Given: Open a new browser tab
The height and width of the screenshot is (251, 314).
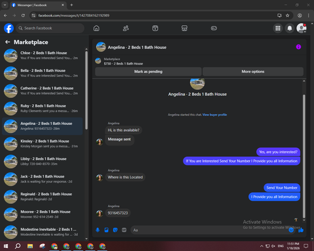Looking at the screenshot, I should 72,5.
